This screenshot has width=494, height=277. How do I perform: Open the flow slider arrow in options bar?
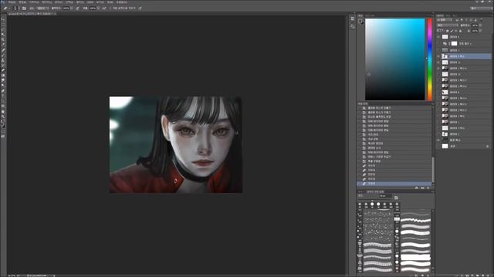[98, 8]
